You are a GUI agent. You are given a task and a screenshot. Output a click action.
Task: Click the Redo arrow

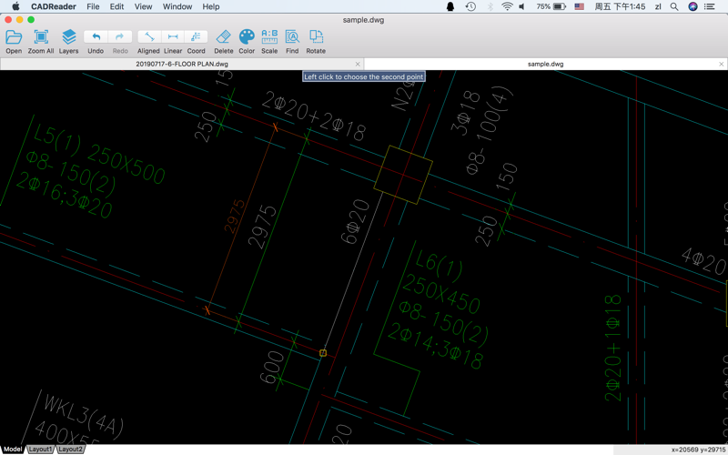point(120,41)
